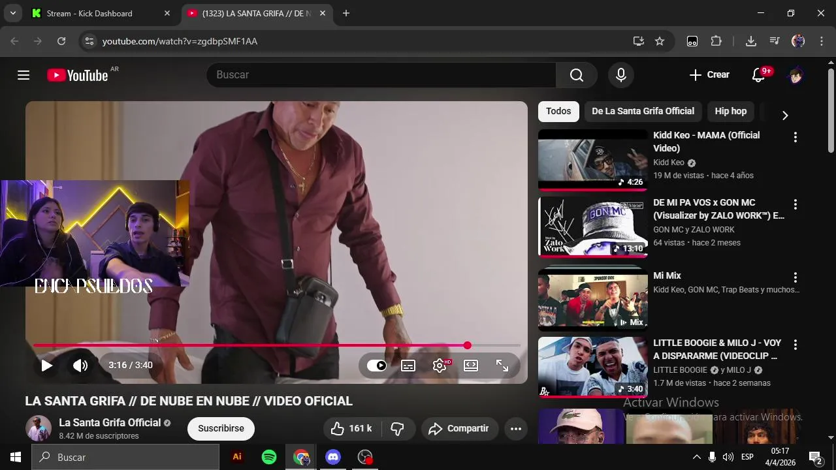The height and width of the screenshot is (470, 836).
Task: Mute the video volume speaker
Action: coord(80,366)
